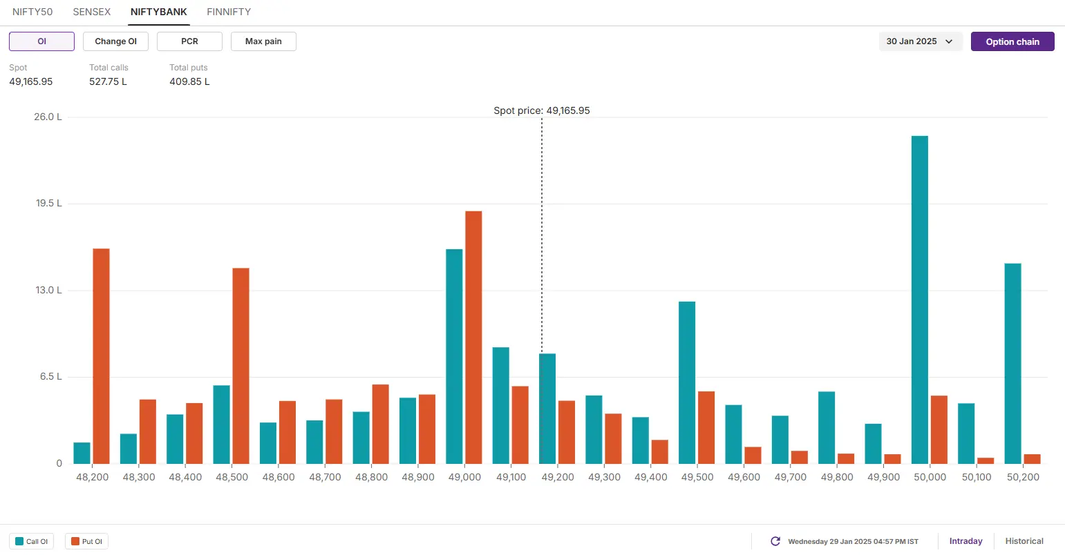This screenshot has width=1065, height=555.
Task: Click the 48,900 put OI bar
Action: (427, 429)
